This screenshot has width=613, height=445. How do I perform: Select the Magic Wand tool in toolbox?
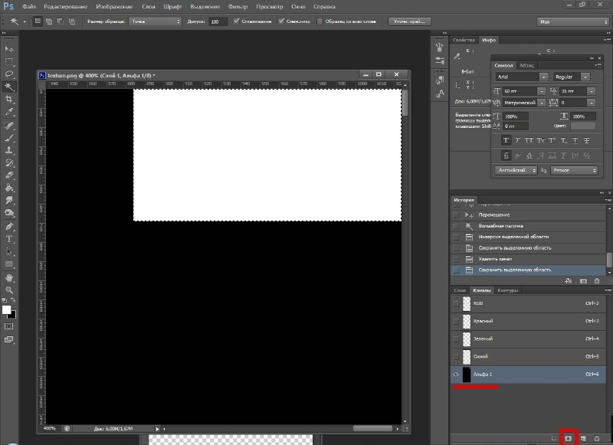[9, 87]
